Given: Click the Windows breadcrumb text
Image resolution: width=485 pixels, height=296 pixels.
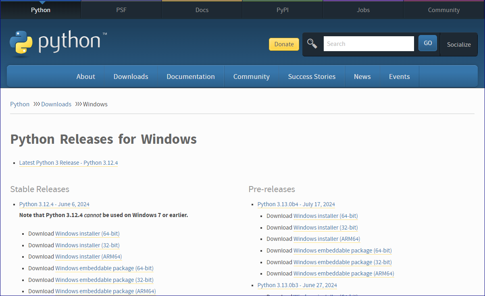Looking at the screenshot, I should [x=95, y=104].
